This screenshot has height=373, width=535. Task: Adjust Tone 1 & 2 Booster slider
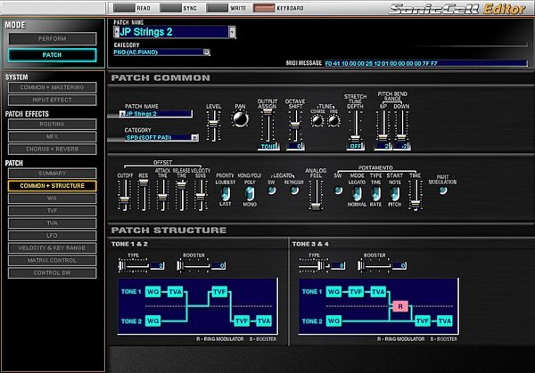pyautogui.click(x=193, y=265)
